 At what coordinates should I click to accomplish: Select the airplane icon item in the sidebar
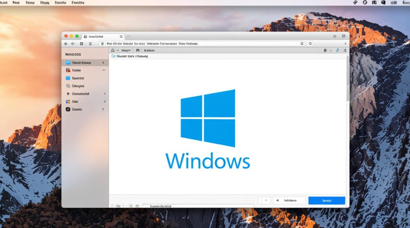(68, 94)
